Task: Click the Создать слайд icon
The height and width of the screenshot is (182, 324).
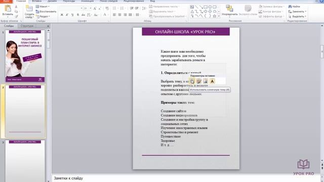Action: [29, 9]
